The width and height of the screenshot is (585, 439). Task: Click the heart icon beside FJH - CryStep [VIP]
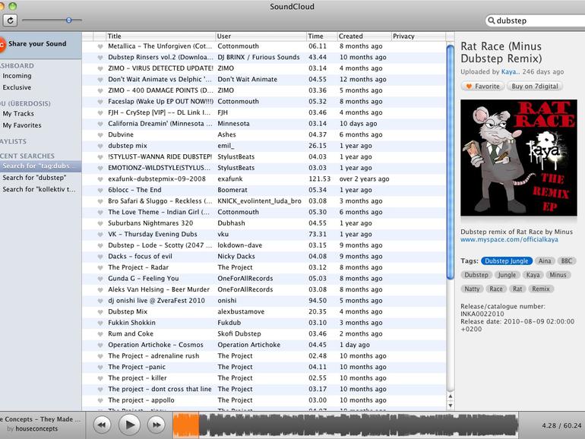tap(100, 113)
